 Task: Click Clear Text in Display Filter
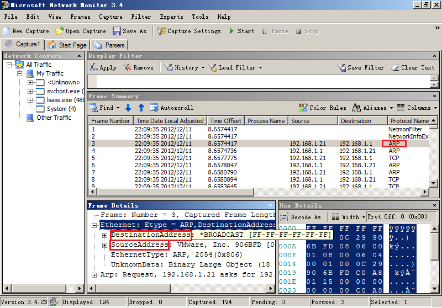point(413,67)
